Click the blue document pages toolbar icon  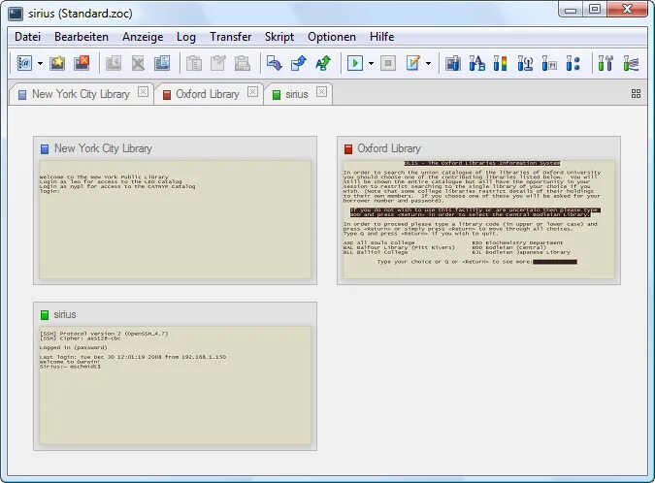(x=162, y=63)
